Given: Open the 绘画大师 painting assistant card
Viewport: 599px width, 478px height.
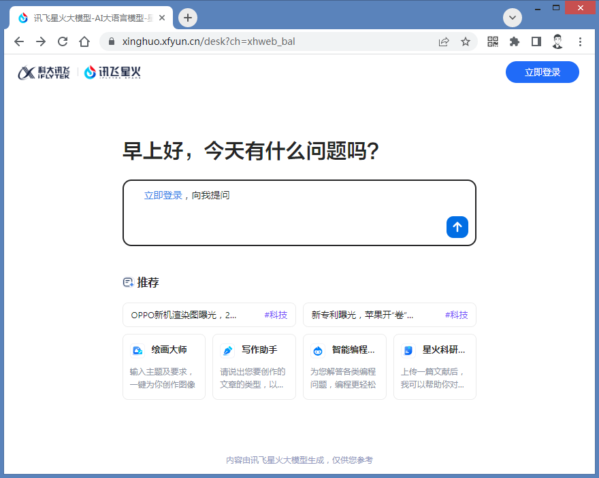Looking at the screenshot, I should [164, 366].
